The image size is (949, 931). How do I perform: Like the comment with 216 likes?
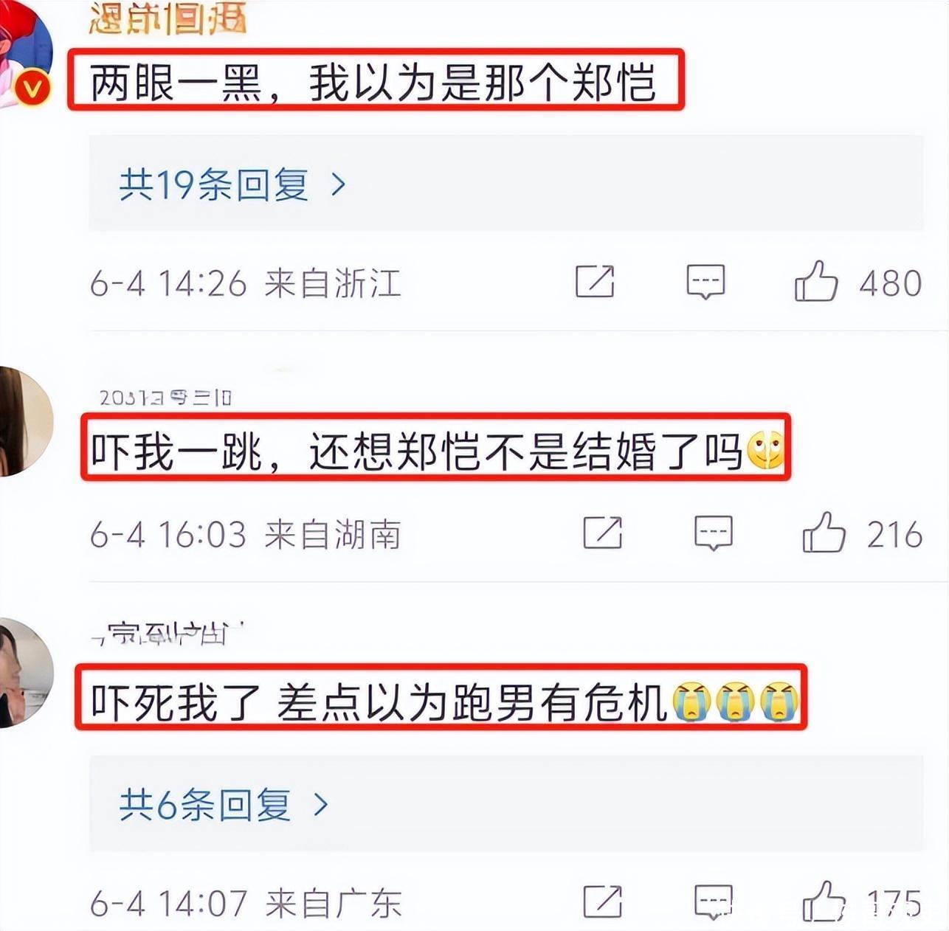click(x=824, y=533)
